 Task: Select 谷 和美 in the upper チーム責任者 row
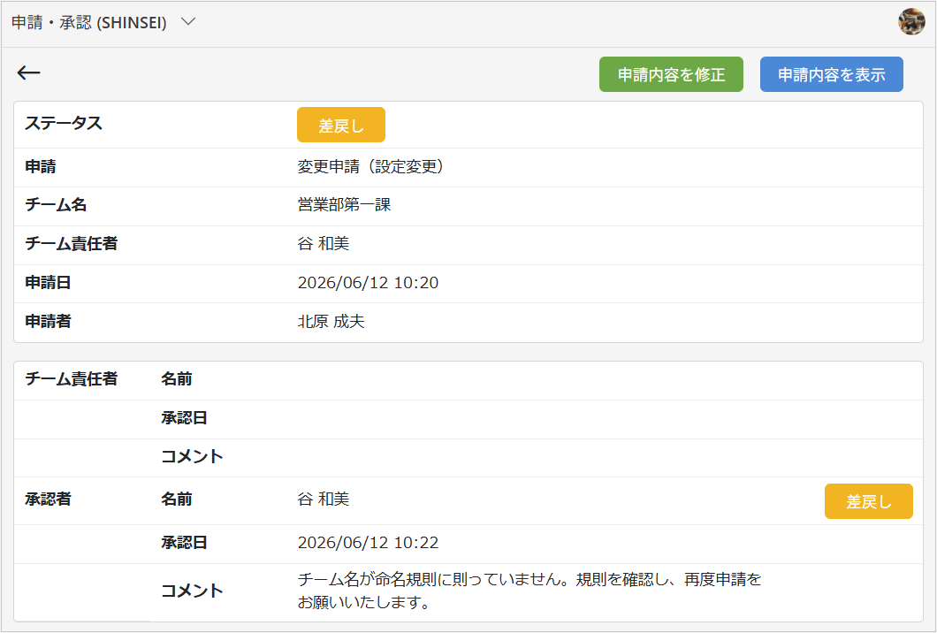(x=324, y=244)
